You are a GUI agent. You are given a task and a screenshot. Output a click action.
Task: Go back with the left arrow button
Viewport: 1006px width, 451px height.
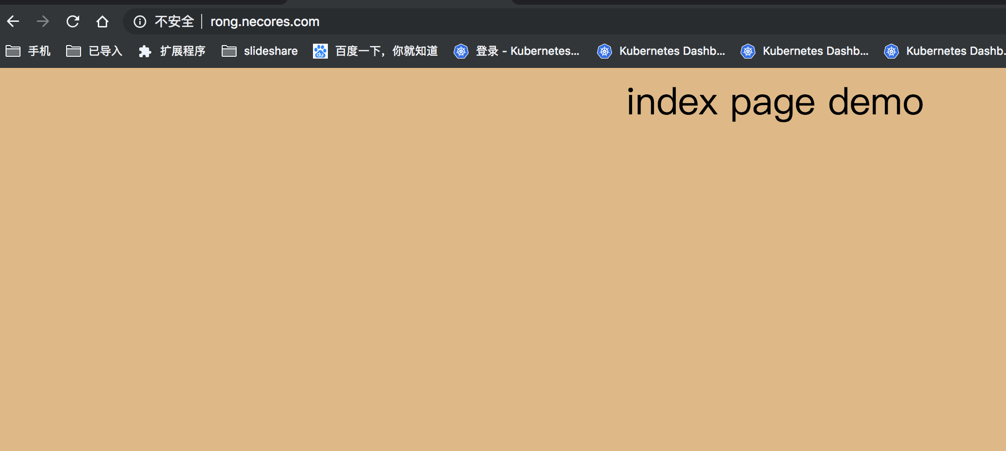pos(13,21)
